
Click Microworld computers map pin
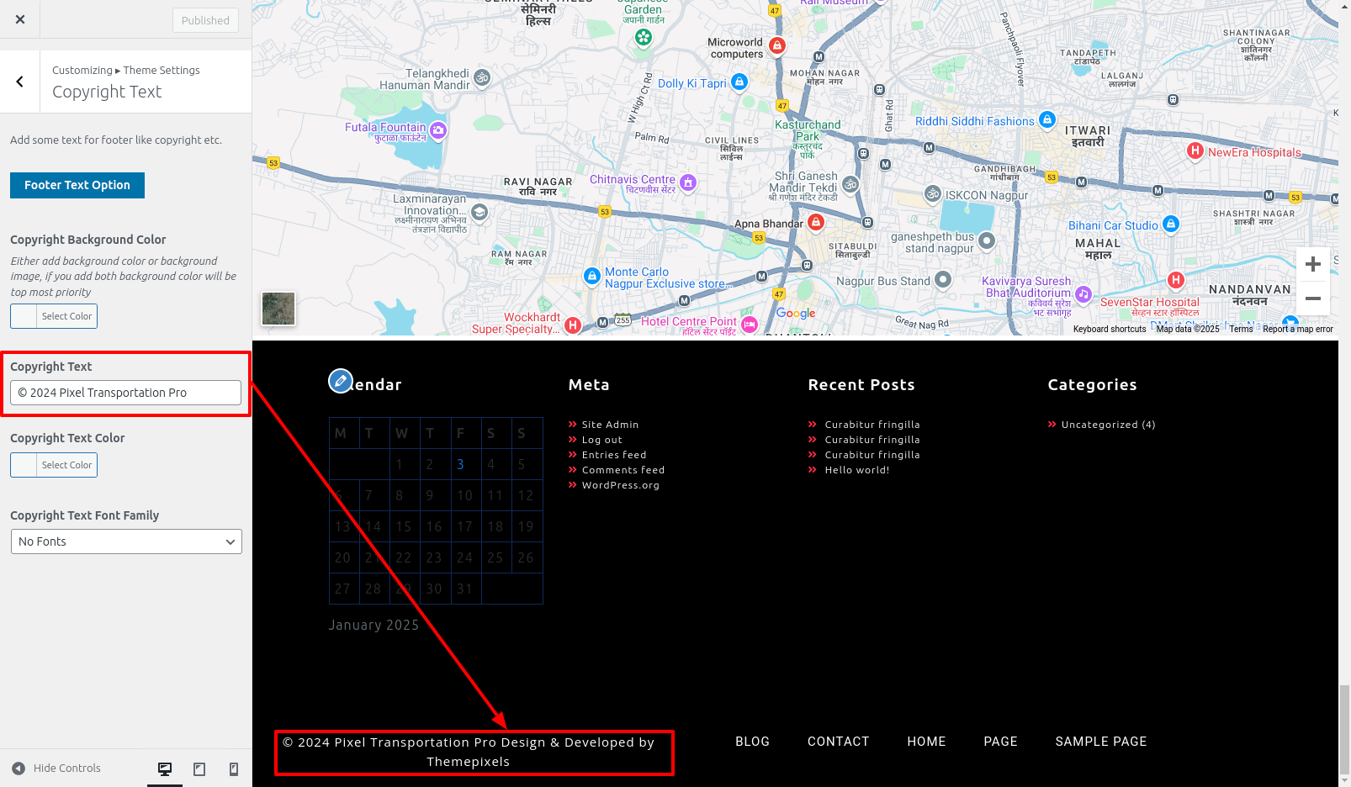[777, 45]
